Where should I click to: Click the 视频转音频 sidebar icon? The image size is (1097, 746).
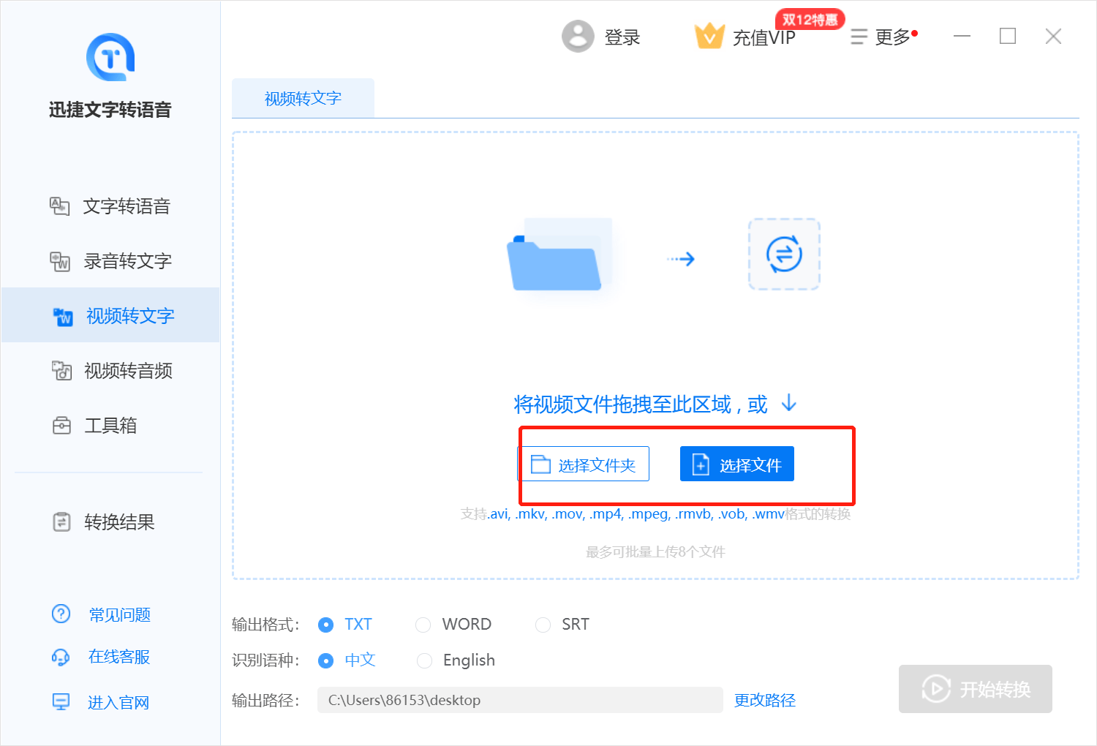coord(61,371)
